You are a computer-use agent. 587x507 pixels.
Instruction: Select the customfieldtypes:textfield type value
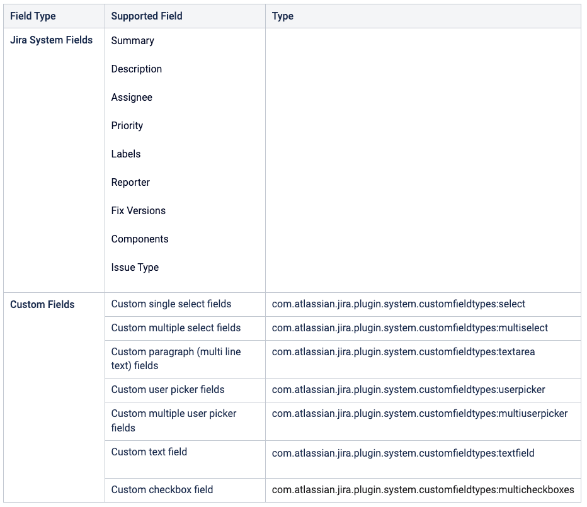pyautogui.click(x=403, y=453)
